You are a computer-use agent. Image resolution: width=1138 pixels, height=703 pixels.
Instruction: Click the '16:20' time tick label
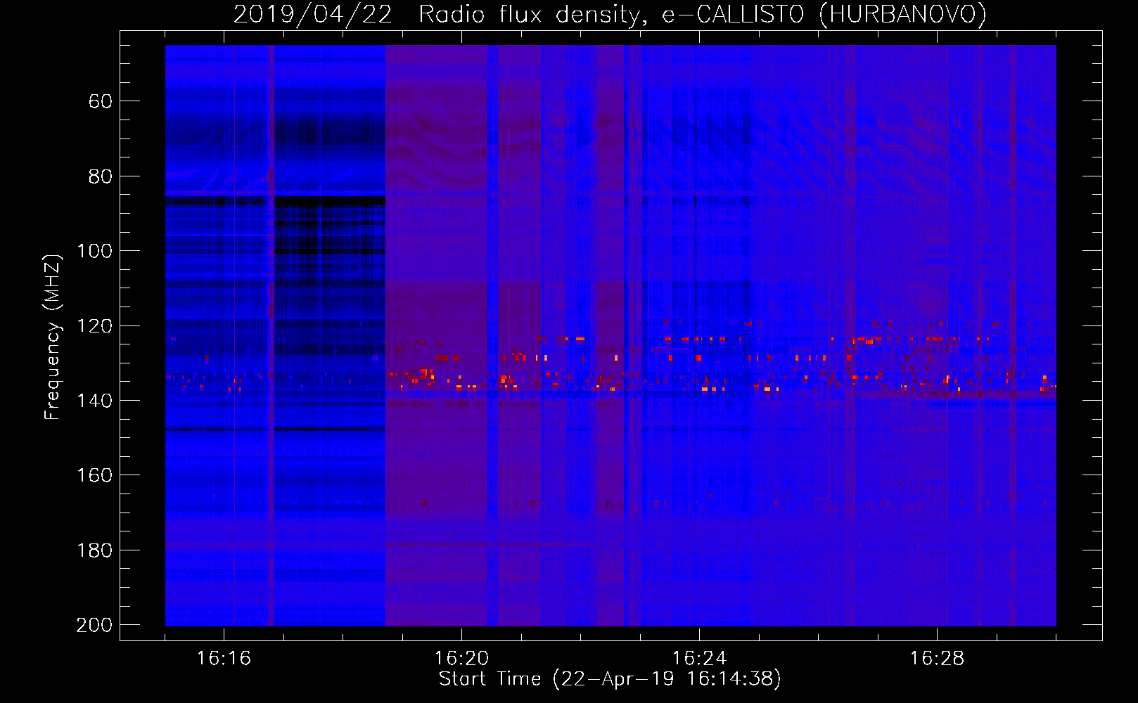[x=461, y=659]
